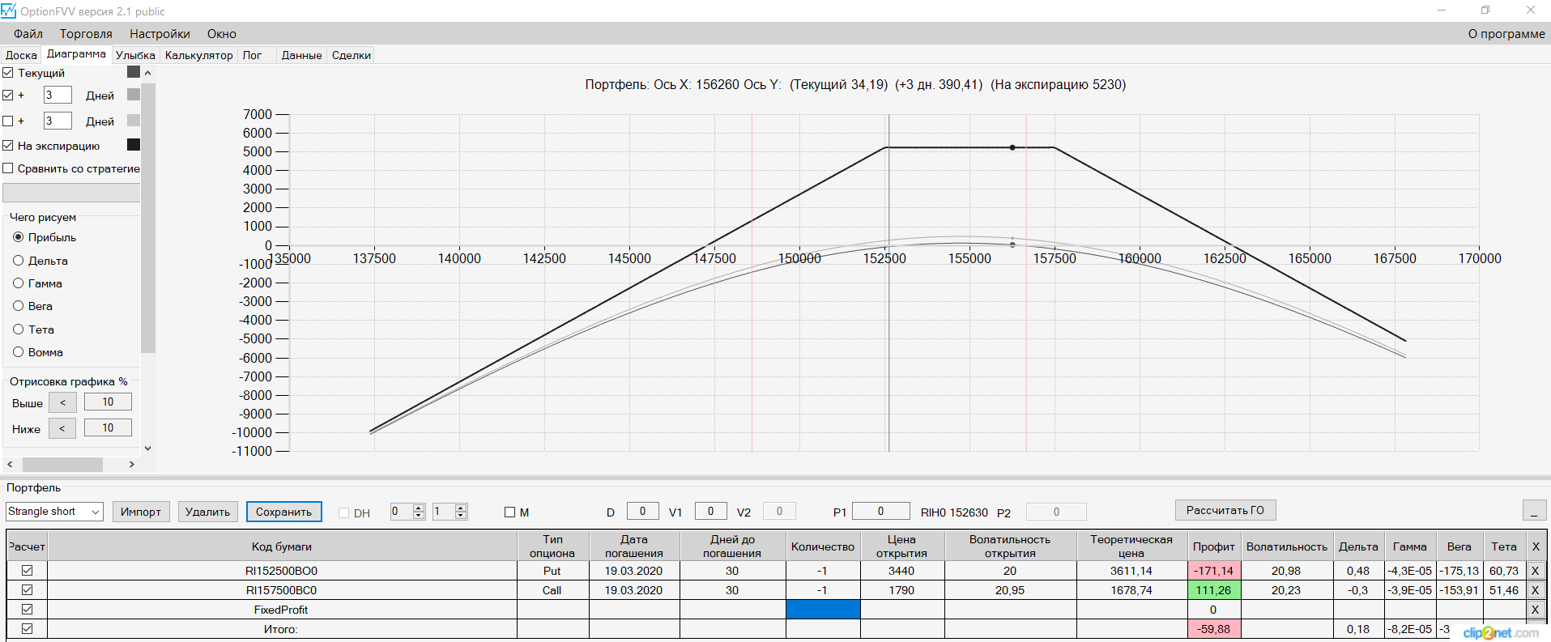The width and height of the screenshot is (1551, 642).
Task: Restore the OptionFVV window size
Action: [1485, 11]
